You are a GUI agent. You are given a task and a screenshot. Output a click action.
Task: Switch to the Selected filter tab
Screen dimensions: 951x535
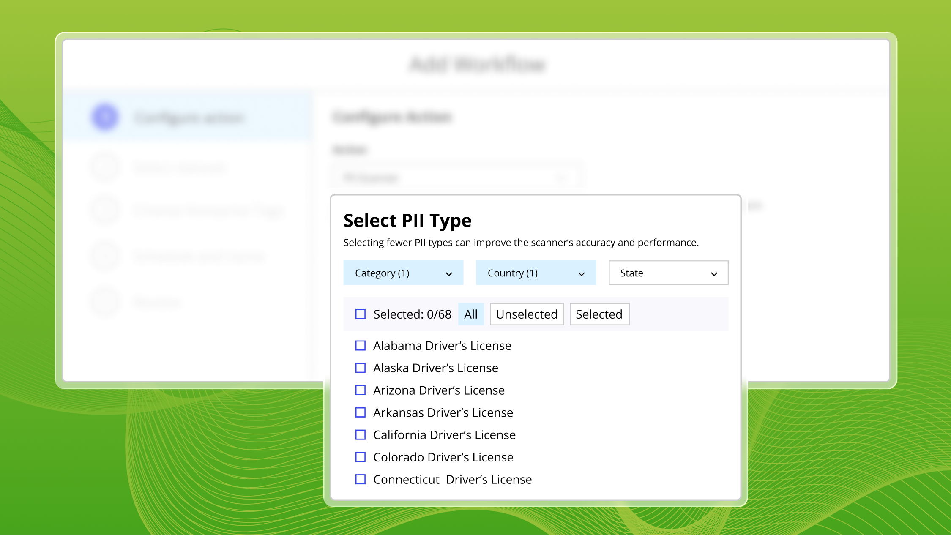(599, 314)
